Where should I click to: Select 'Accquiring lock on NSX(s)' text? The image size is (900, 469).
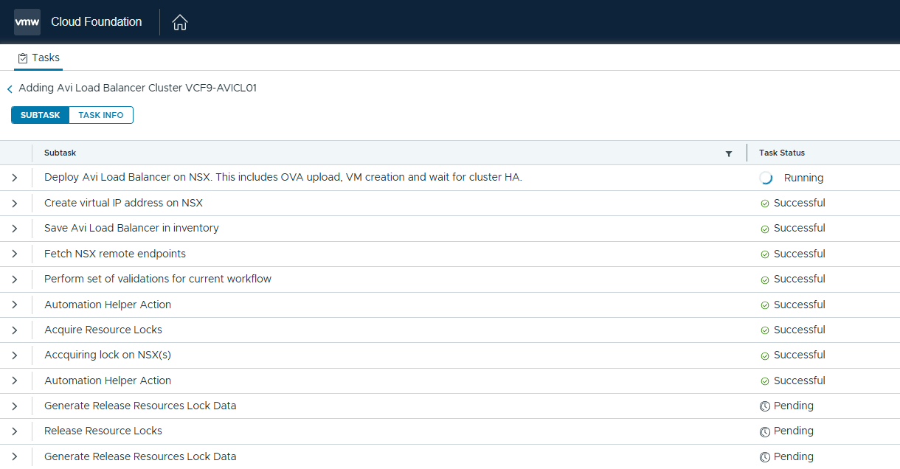(x=108, y=355)
